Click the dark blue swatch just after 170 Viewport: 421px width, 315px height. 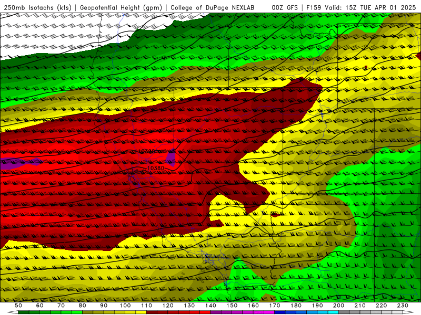[x=280, y=312]
